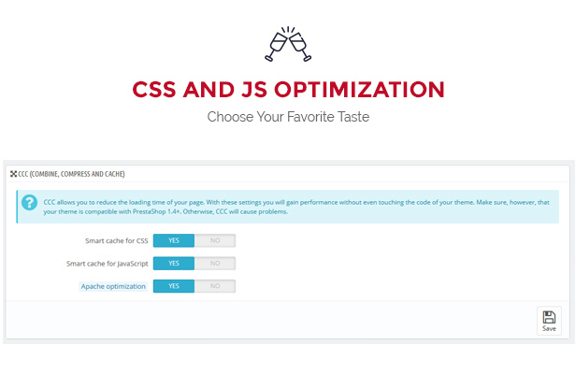Image resolution: width=576 pixels, height=389 pixels.
Task: Click the Smart cache for JavaScript label
Action: [x=108, y=264]
